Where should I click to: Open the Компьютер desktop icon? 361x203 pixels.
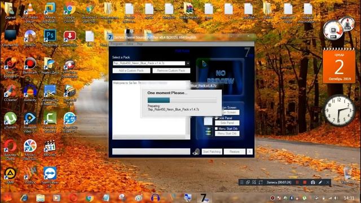(10, 38)
